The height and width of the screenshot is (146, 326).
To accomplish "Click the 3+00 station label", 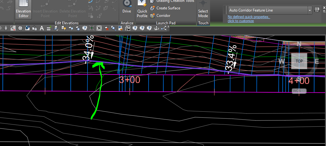I will coord(130,80).
